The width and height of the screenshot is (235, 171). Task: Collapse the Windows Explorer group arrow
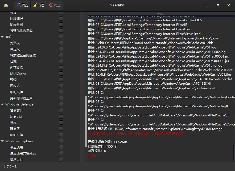(x=2, y=141)
